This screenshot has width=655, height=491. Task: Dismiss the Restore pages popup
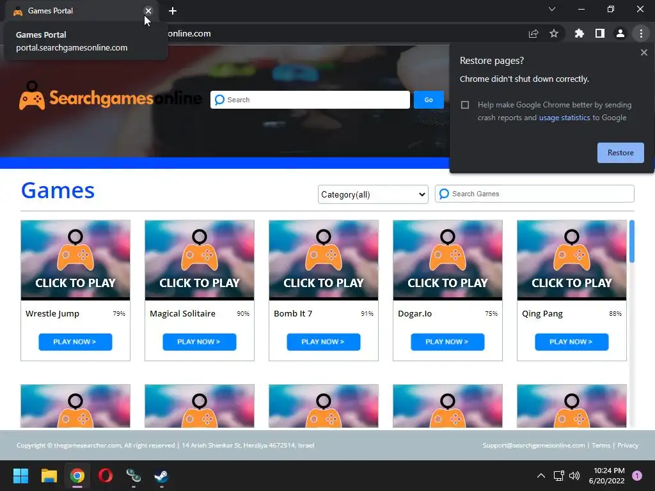pyautogui.click(x=643, y=52)
